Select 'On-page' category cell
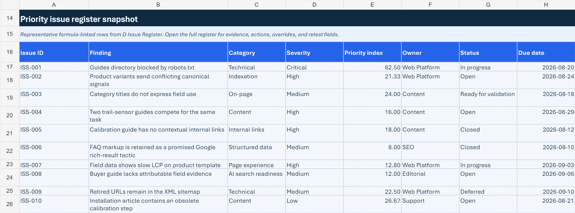This screenshot has height=213, width=575. 257,98
